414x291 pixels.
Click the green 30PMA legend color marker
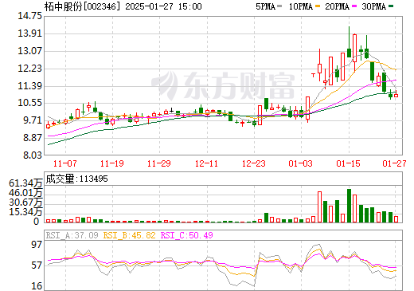tap(391, 6)
